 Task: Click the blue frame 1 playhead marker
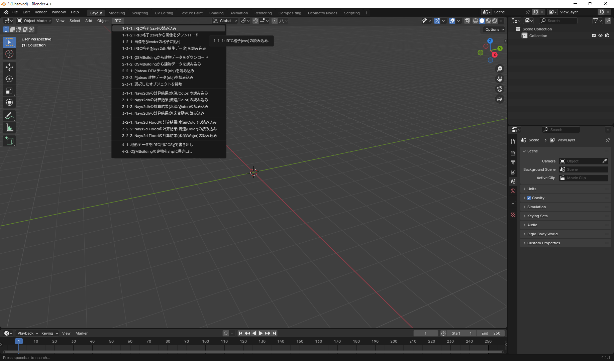click(19, 341)
